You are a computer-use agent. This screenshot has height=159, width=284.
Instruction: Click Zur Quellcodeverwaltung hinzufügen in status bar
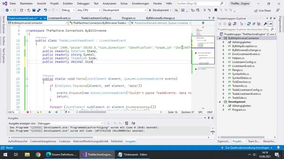coord(247,148)
